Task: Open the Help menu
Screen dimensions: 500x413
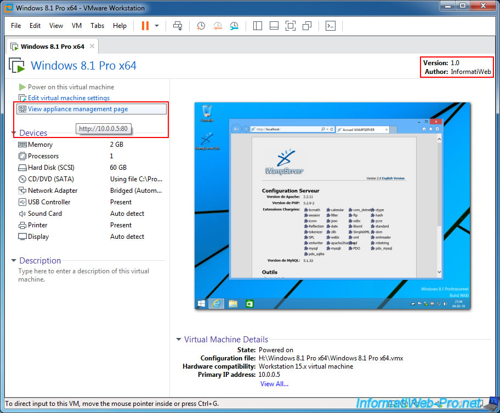Action: [120, 26]
